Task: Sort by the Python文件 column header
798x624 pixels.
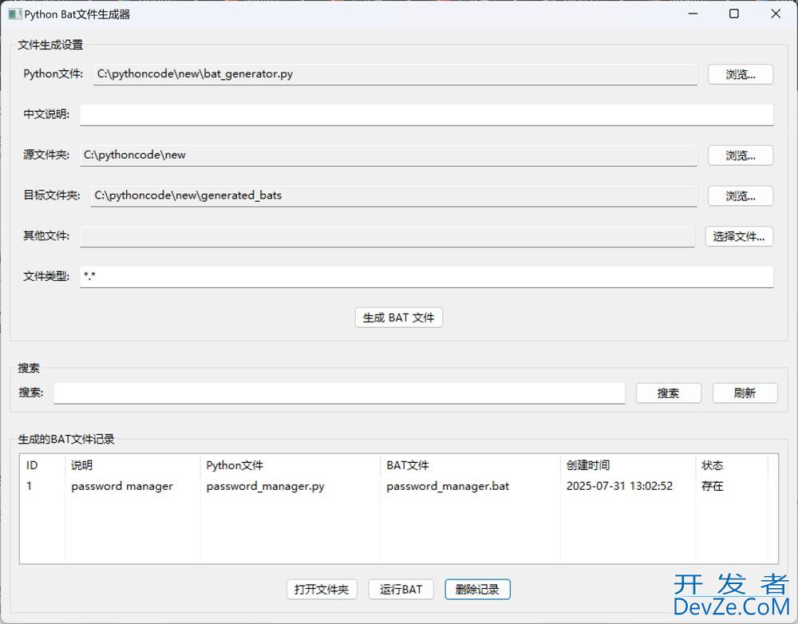Action: (290, 465)
